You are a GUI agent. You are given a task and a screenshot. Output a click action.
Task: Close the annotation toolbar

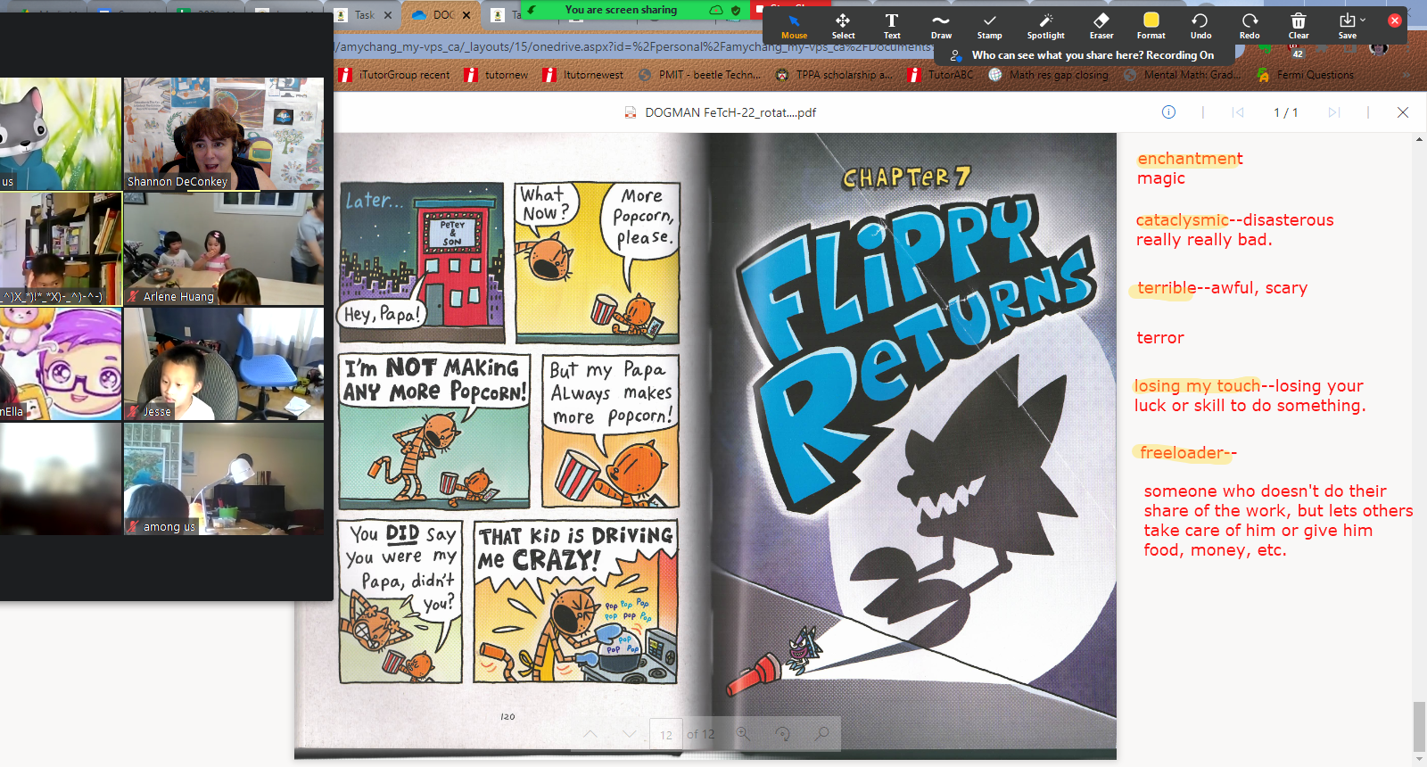point(1395,21)
